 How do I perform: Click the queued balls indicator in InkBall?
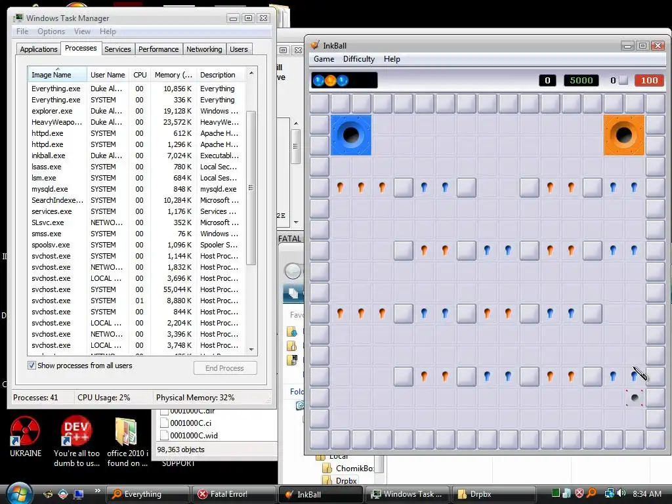point(344,80)
